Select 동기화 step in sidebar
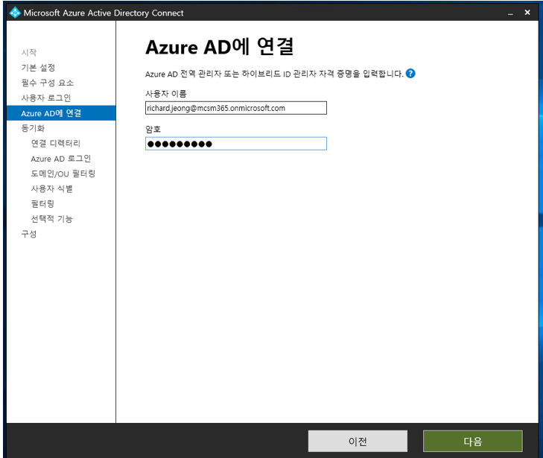543x458 pixels. click(33, 128)
